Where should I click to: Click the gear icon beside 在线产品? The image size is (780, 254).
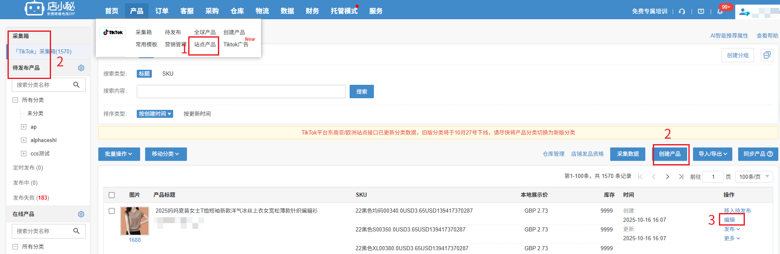81,214
